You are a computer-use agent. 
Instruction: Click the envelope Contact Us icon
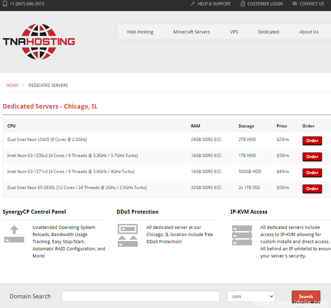click(x=294, y=4)
